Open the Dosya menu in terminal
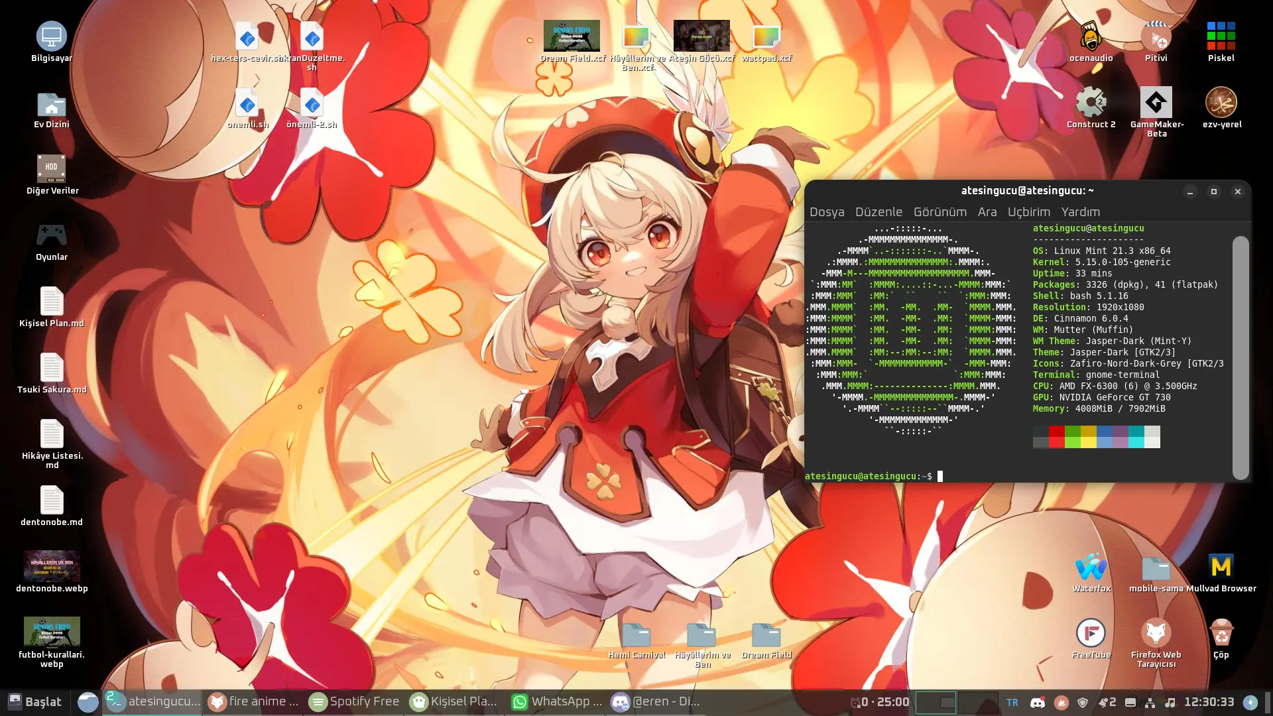Viewport: 1273px width, 716px height. [827, 212]
